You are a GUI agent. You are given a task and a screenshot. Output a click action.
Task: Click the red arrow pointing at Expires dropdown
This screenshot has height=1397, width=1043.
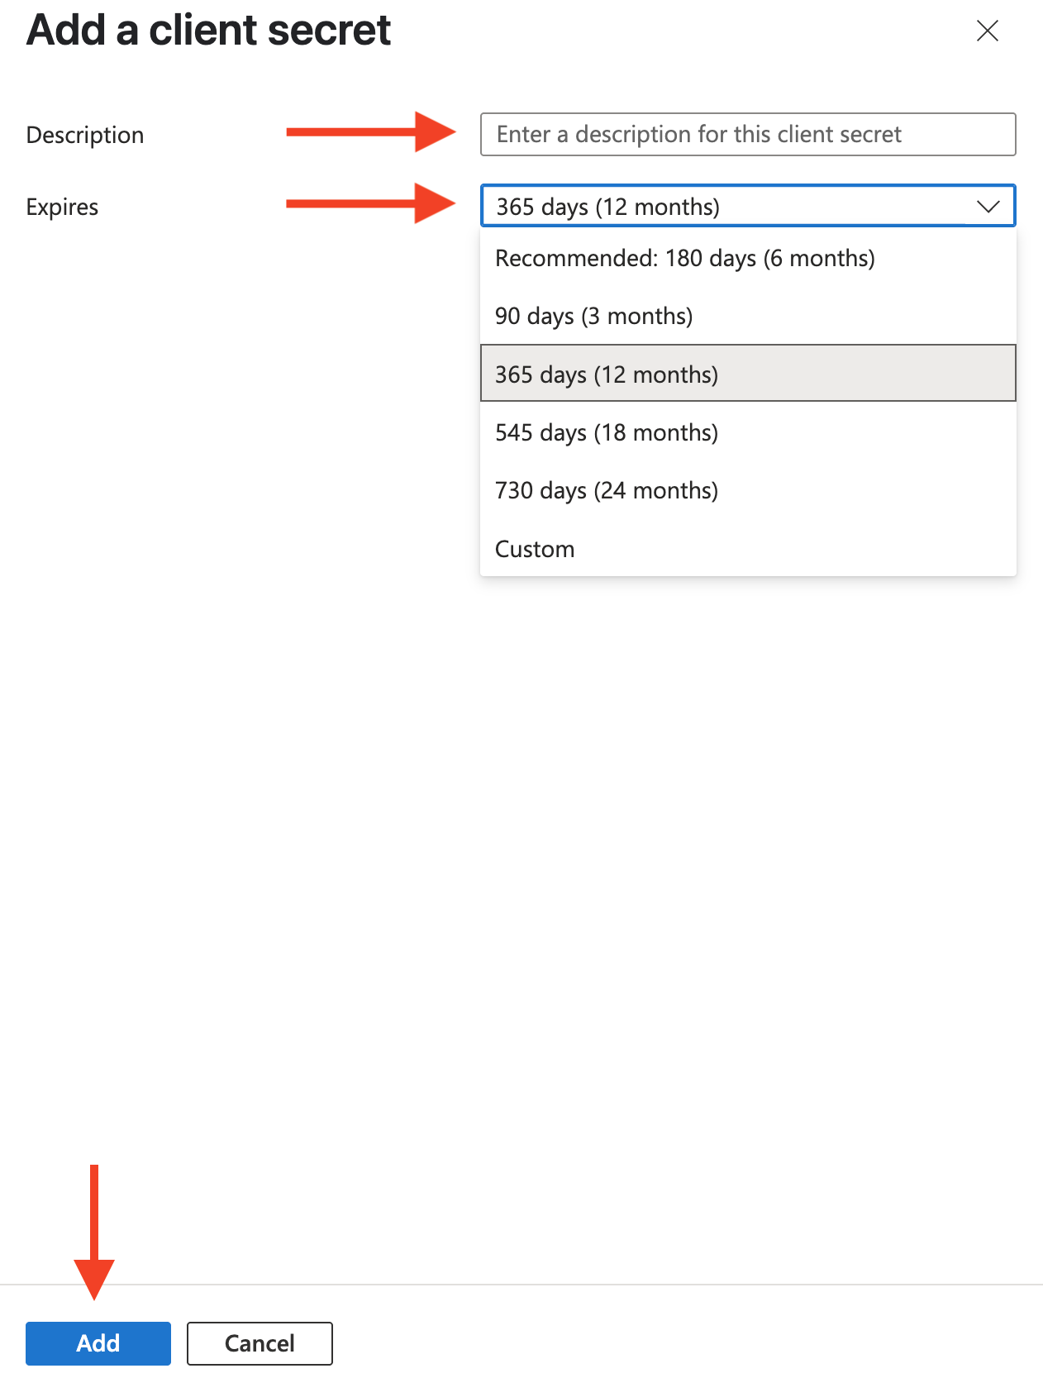[370, 203]
